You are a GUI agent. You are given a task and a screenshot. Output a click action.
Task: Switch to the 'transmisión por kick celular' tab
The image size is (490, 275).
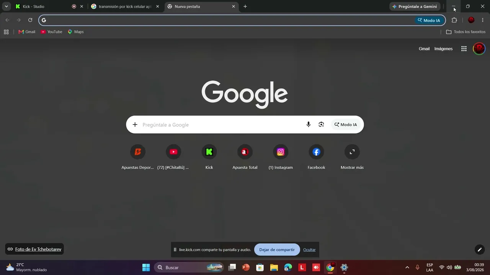pyautogui.click(x=125, y=6)
